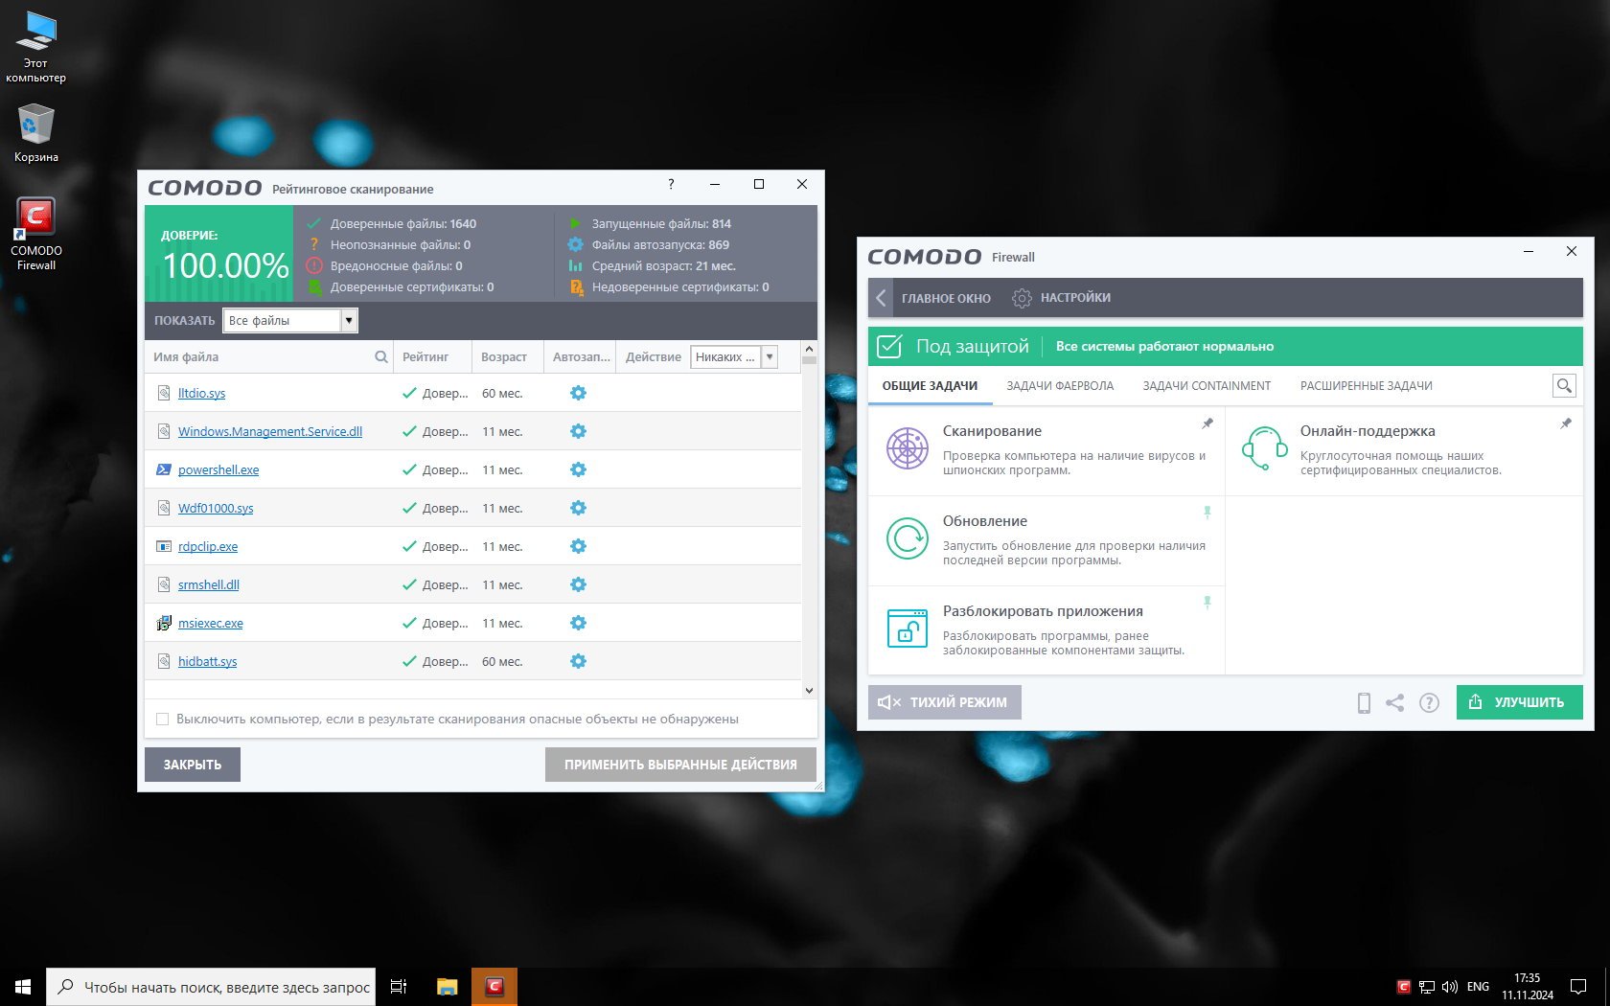
Task: Click the Update circular arrow icon
Action: pos(907,538)
